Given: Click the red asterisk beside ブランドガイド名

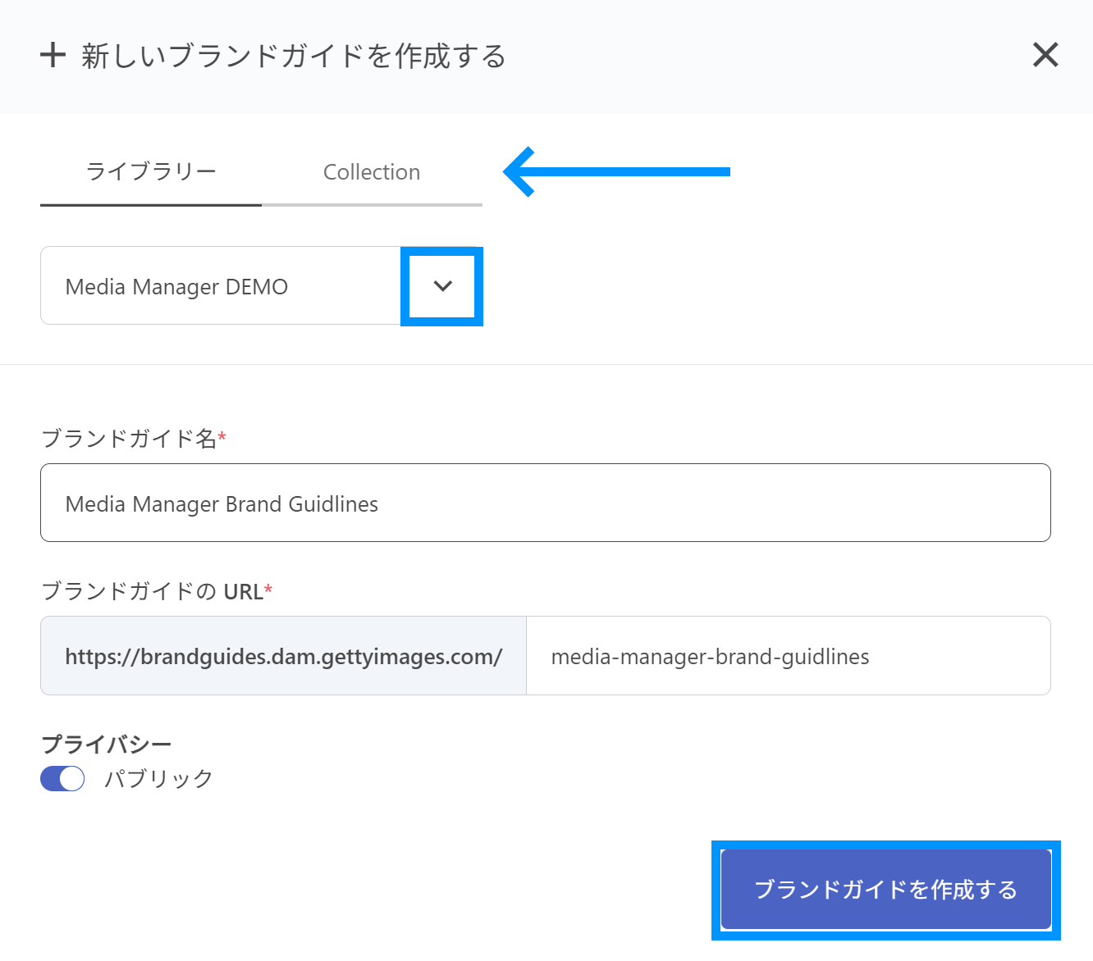Looking at the screenshot, I should pos(222,436).
